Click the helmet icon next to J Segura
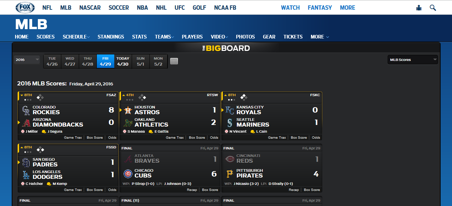Screen dimensions: 452x206 pyautogui.click(x=44, y=132)
